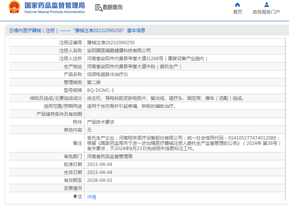
Task: Select 安阳国医扁鹊健康科技有限公司 cell
Action: tap(119, 51)
